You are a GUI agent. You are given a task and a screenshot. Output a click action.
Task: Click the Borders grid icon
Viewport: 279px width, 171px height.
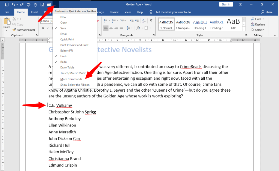[x=146, y=28]
